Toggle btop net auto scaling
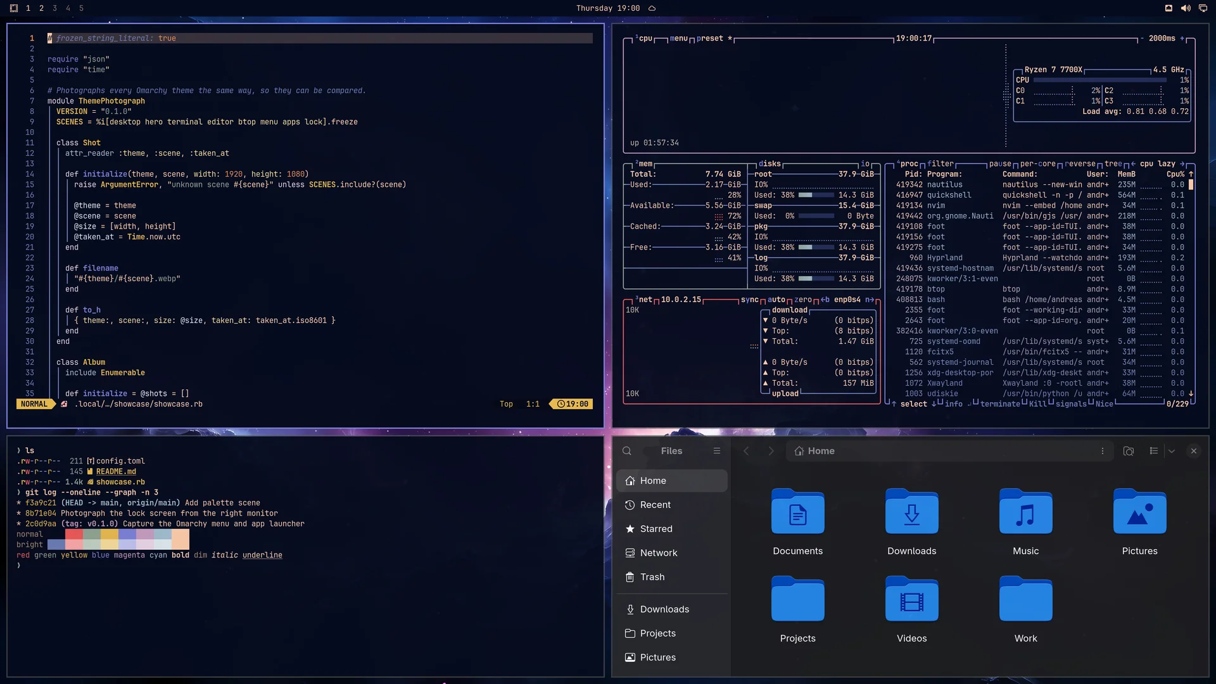 (776, 300)
